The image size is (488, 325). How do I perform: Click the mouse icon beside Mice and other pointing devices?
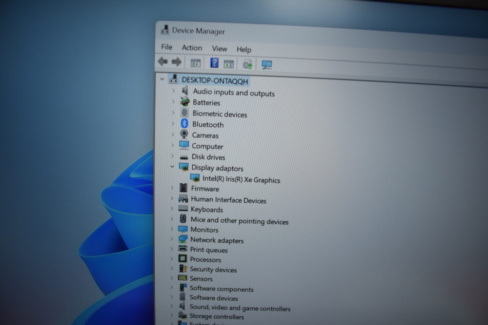(x=183, y=219)
